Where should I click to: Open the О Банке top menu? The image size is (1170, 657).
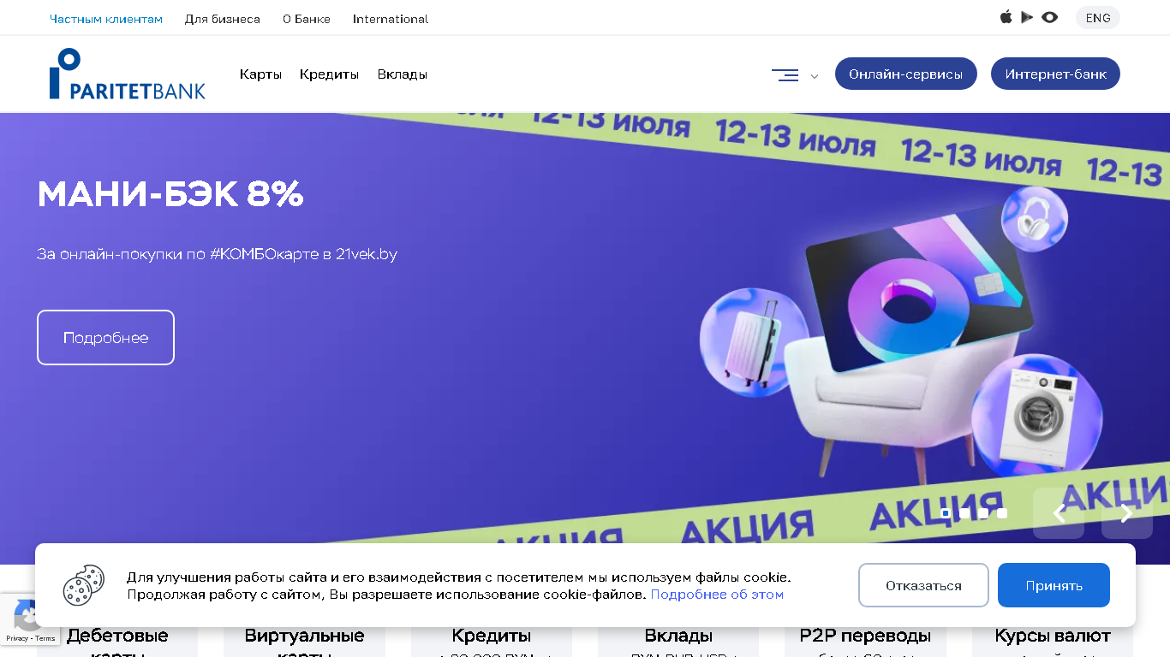[307, 19]
